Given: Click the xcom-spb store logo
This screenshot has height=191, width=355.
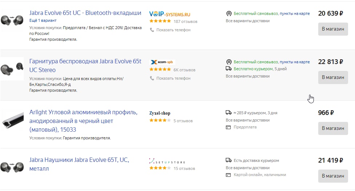Looking at the screenshot, I should [162, 62].
